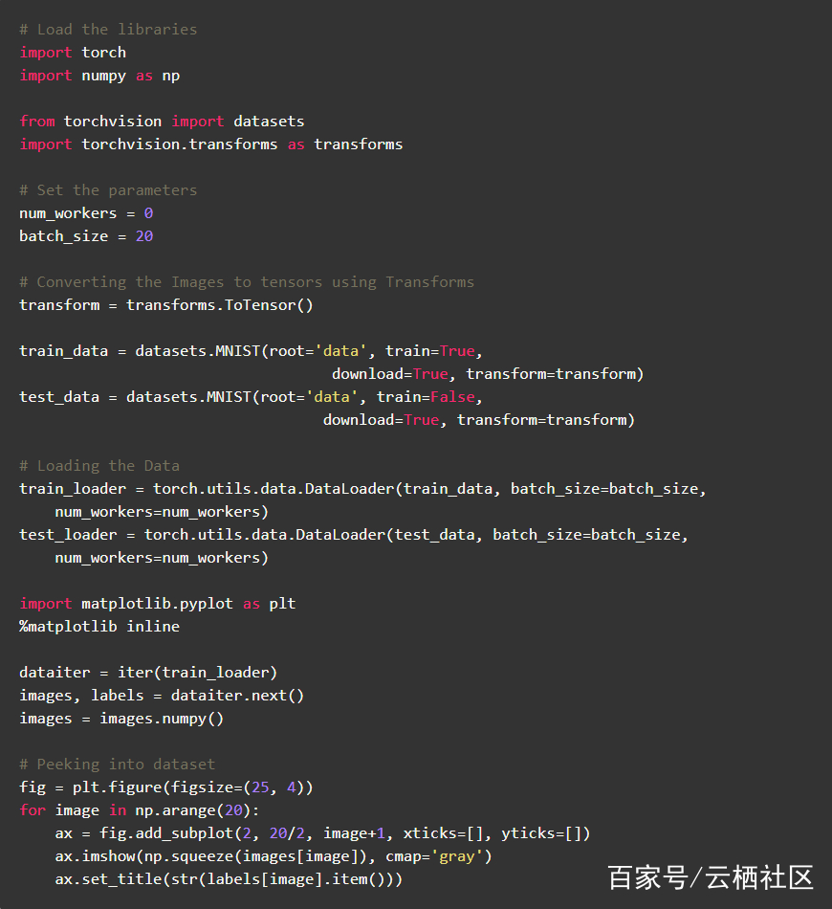Click the comment '# Set the parameters'
This screenshot has width=832, height=909.
pos(108,190)
